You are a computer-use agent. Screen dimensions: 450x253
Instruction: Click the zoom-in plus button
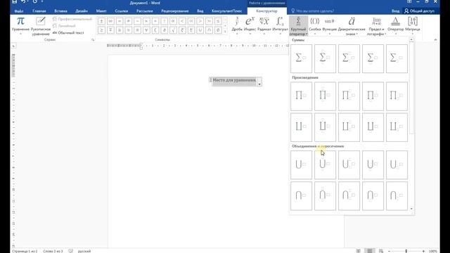[x=423, y=251]
